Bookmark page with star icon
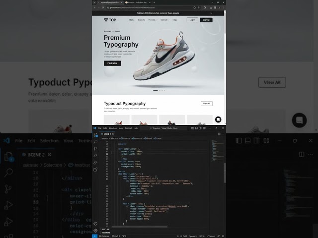318x238 pixels. 199,7
